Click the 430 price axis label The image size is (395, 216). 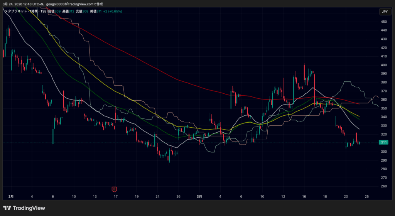coord(384,39)
